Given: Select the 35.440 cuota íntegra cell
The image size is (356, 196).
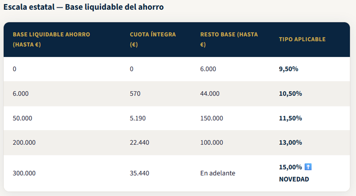Looking at the screenshot, I should [139, 173].
